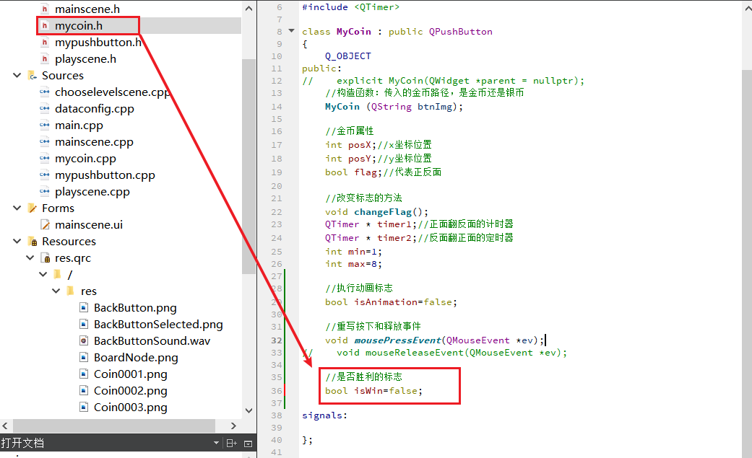Open BackButtonSound.wav resource
The width and height of the screenshot is (752, 458).
point(152,340)
